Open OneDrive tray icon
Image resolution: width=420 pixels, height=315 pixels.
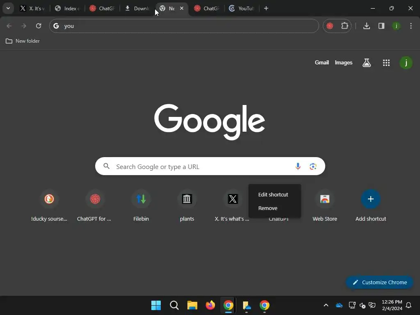(x=339, y=305)
